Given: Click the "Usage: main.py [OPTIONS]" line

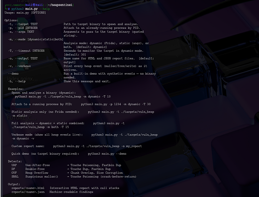Looking at the screenshot, I should click(x=25, y=13).
